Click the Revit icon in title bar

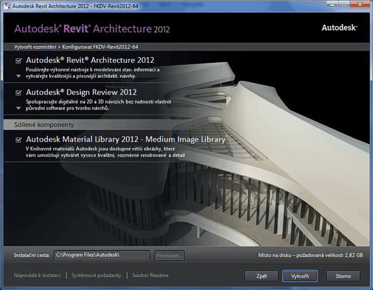tap(7, 6)
